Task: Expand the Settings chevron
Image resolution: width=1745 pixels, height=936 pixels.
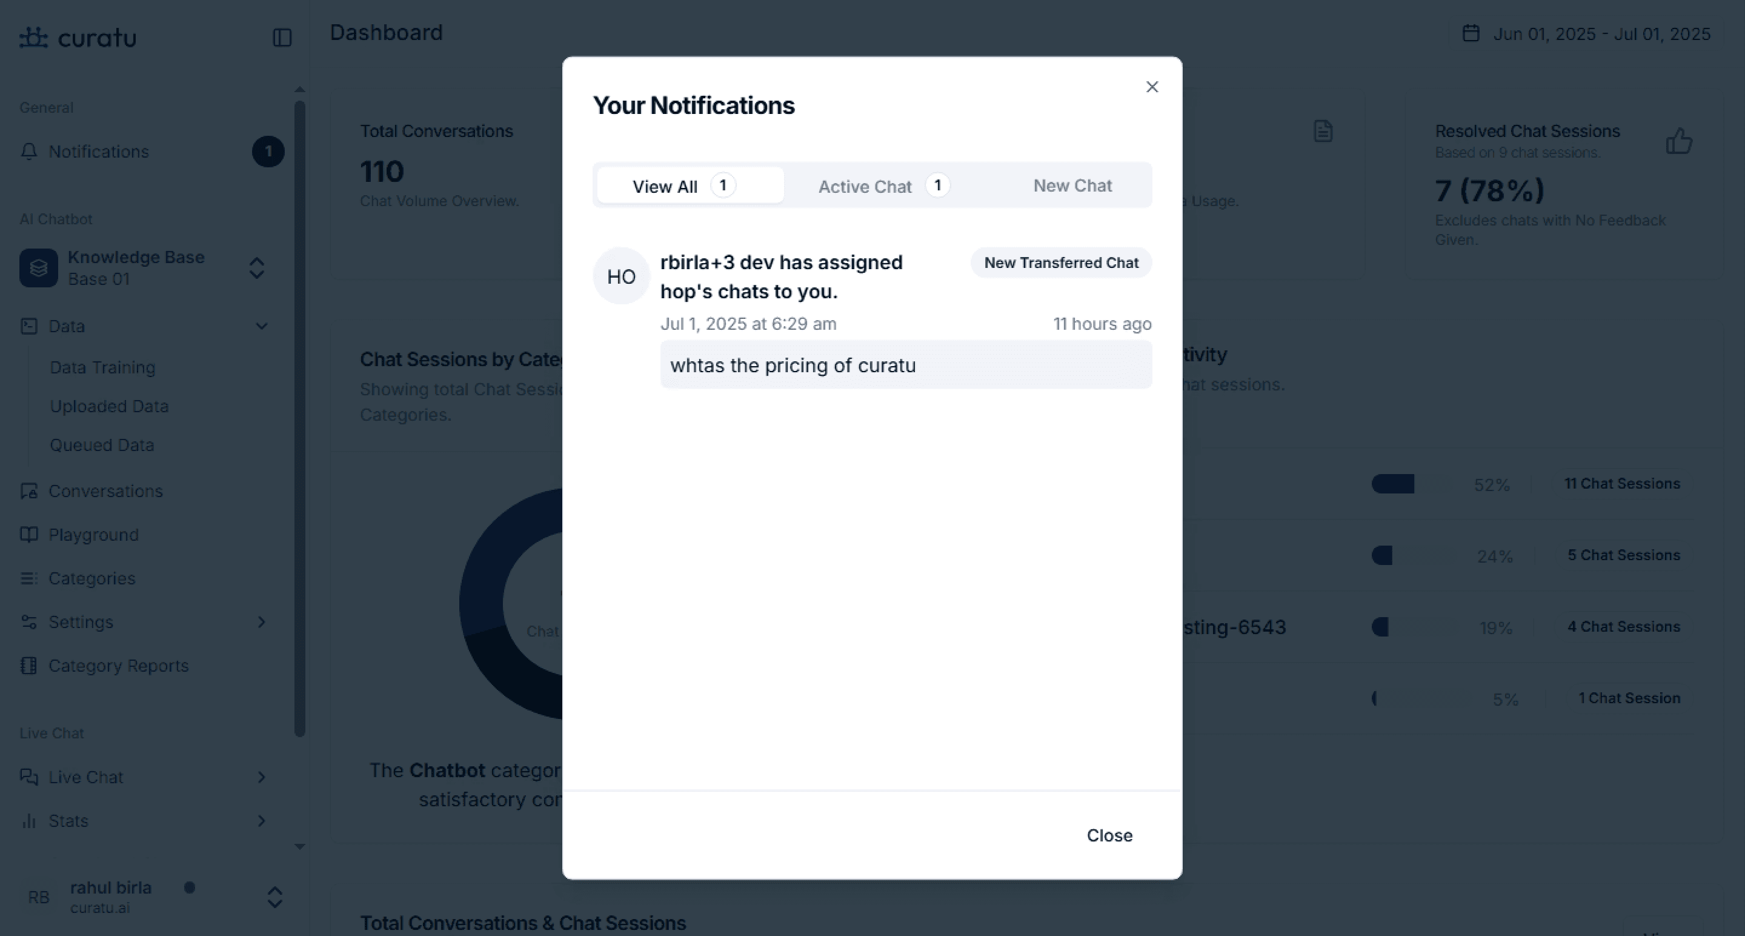Action: click(x=262, y=621)
